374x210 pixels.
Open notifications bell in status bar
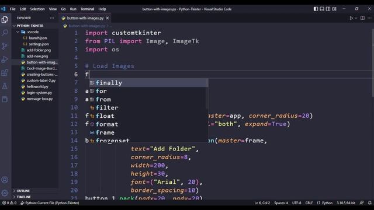[369, 203]
